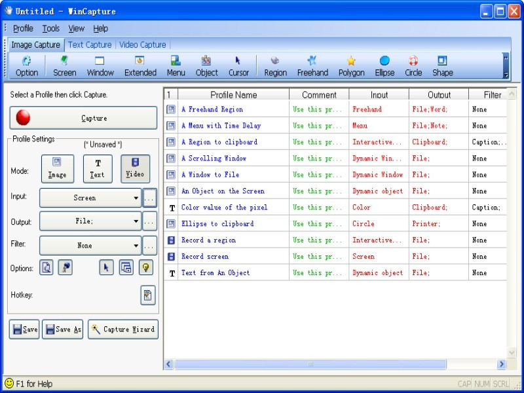Switch mode to Video

pos(135,169)
